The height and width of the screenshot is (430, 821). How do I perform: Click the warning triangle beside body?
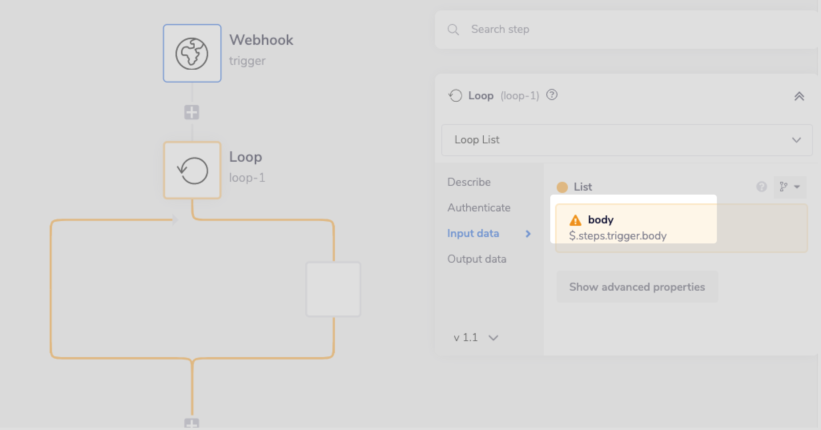[x=576, y=219]
